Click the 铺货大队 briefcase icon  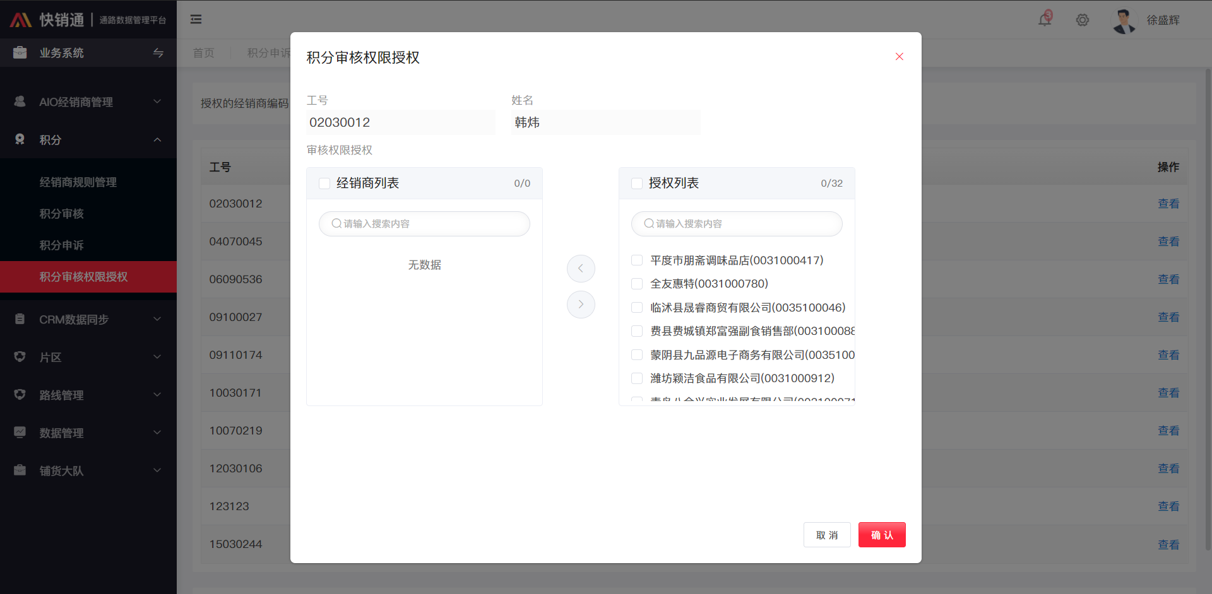pyautogui.click(x=20, y=470)
